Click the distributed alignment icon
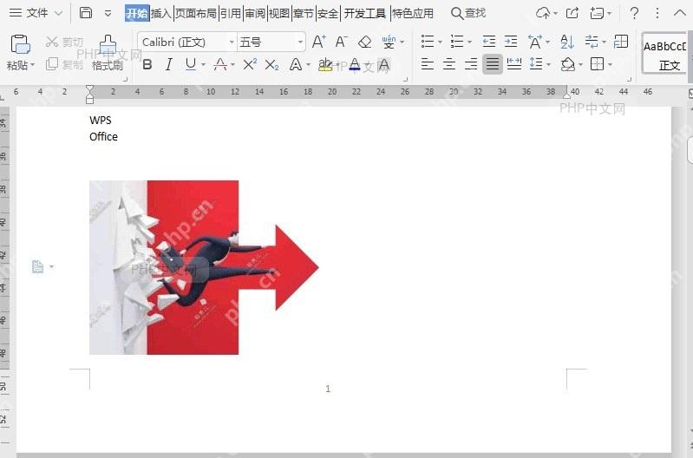Viewport: 693px width, 458px height. [514, 64]
